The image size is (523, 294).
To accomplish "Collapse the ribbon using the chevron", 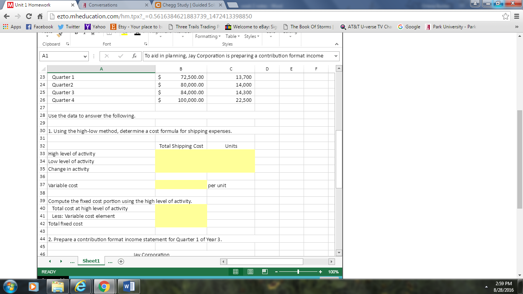I will tap(337, 44).
